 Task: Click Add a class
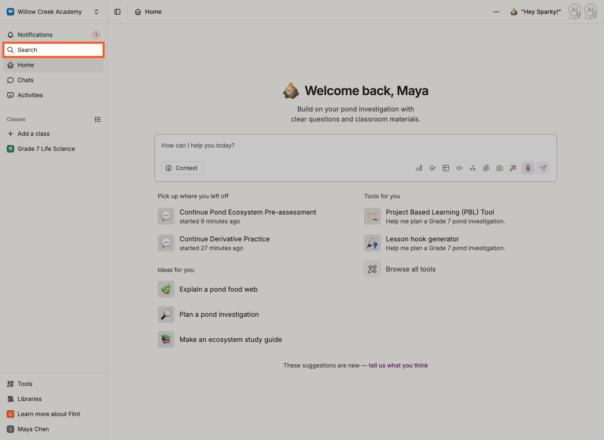click(53, 134)
